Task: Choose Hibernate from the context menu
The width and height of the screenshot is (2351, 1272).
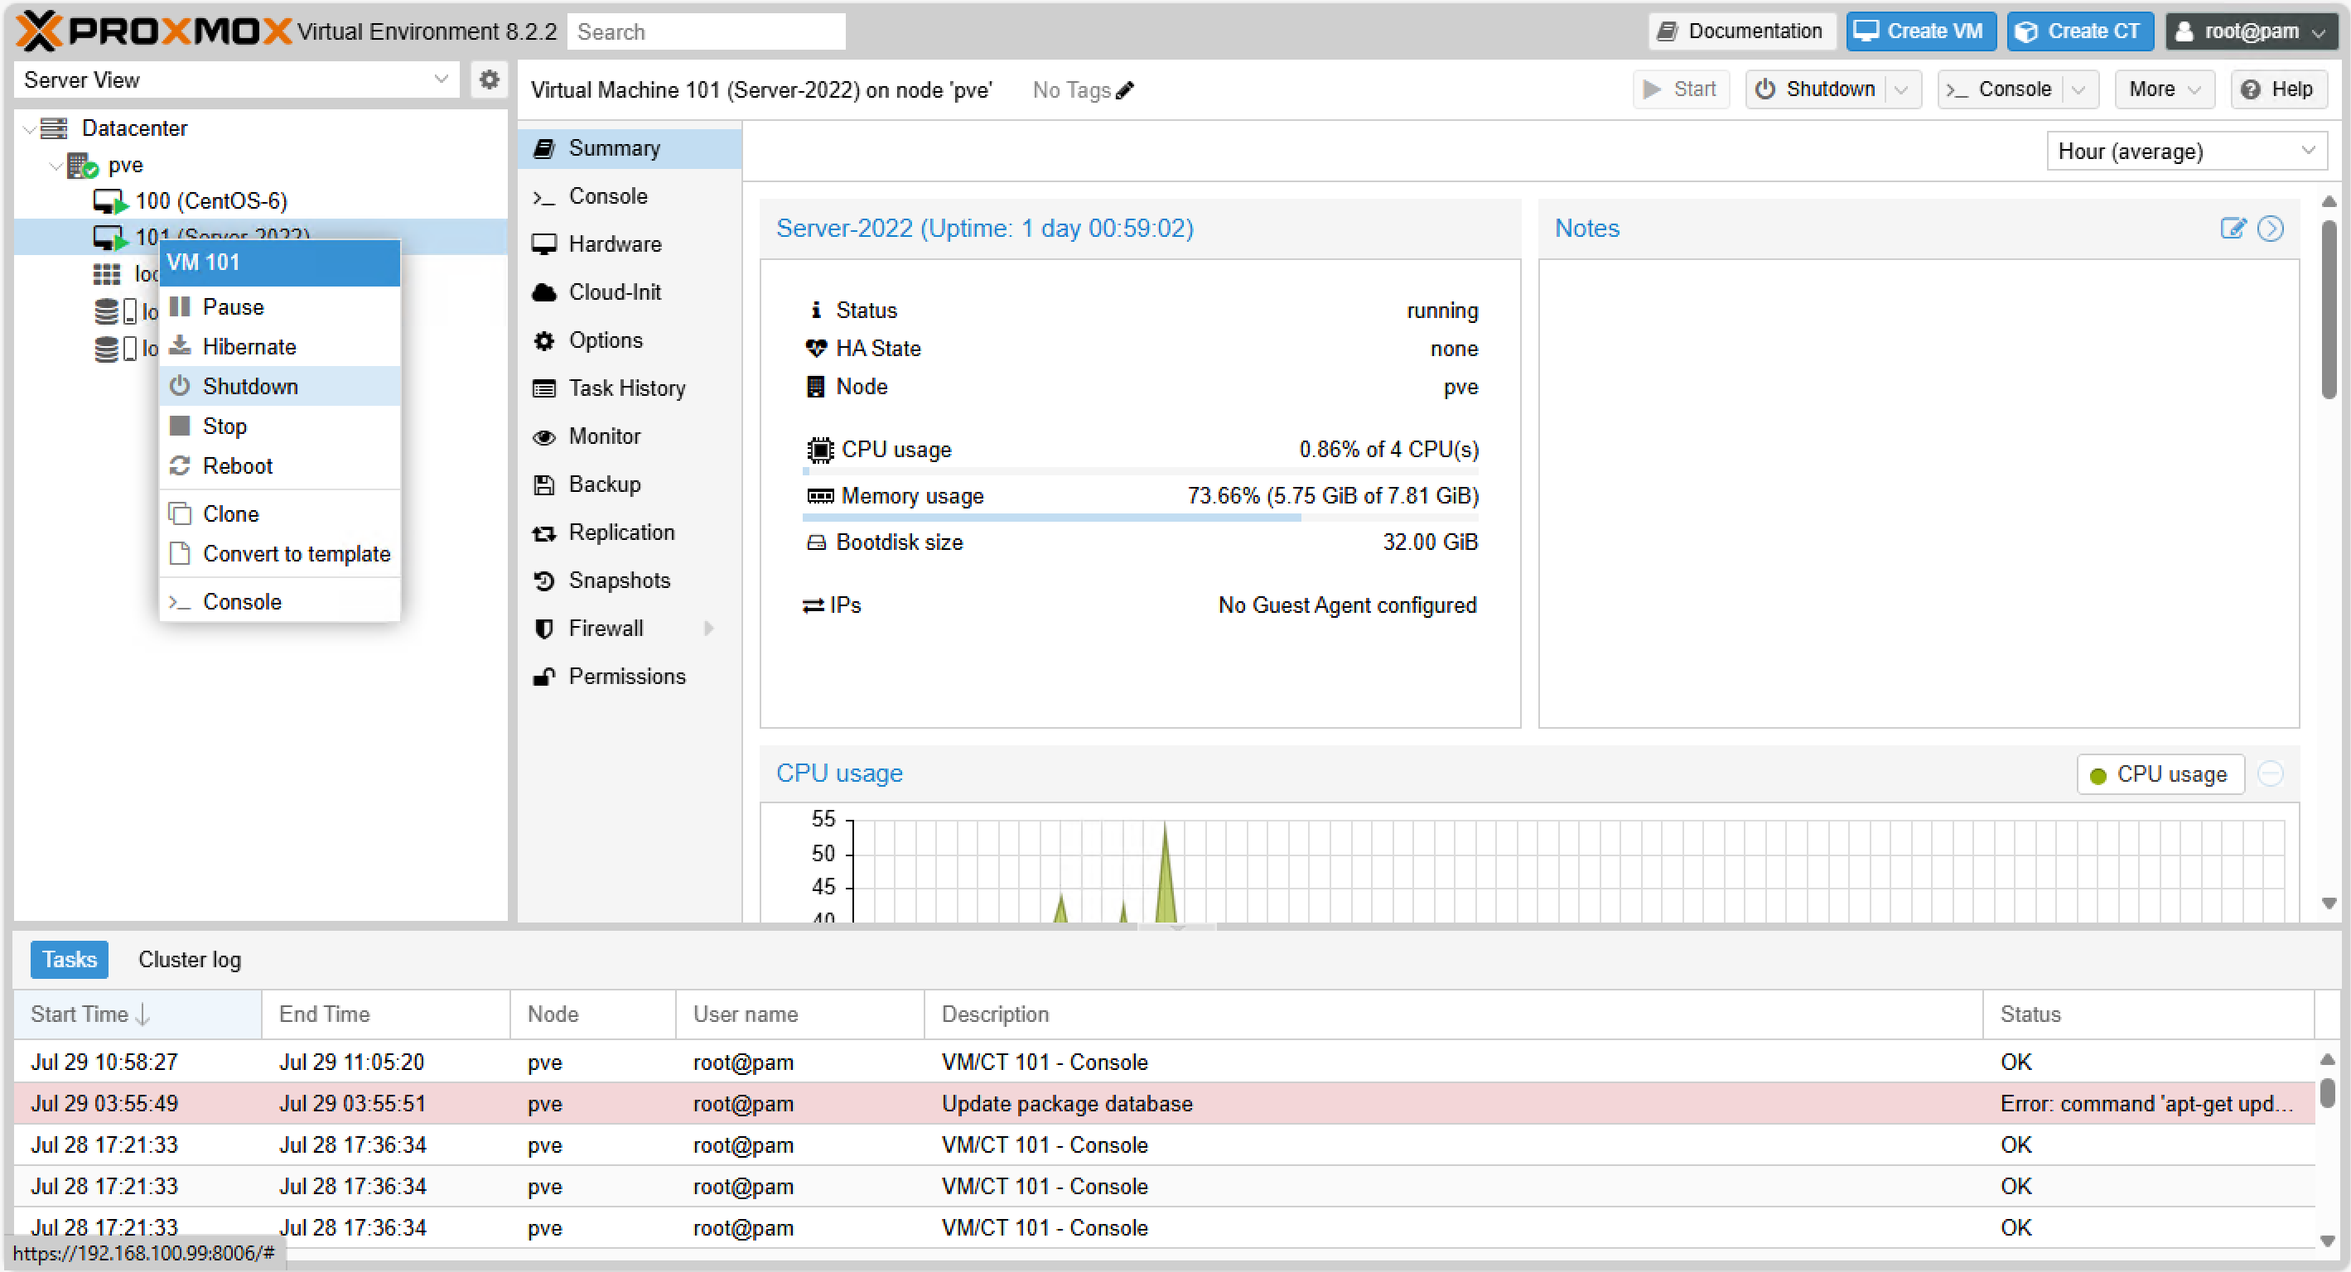Action: 279,347
